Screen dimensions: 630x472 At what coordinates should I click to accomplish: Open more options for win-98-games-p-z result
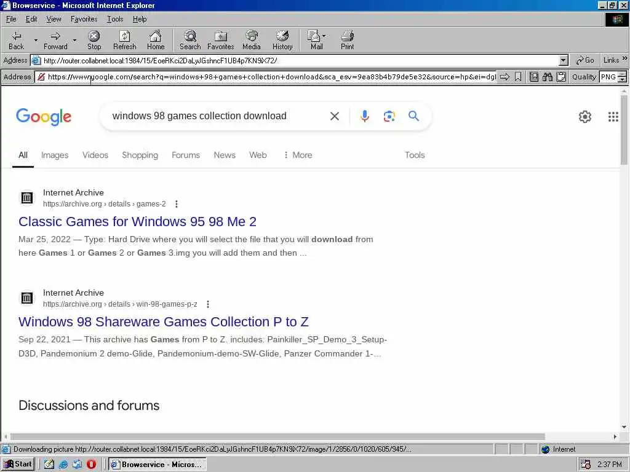208,304
